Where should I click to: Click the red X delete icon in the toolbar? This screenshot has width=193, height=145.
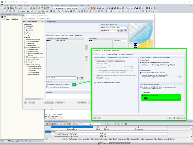[135, 8]
